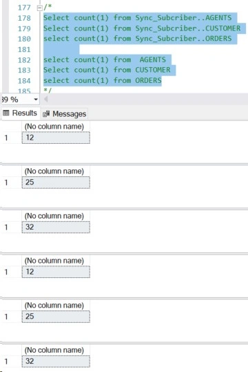Screen dimensions: 248x372
Task: Open the editor zoom percentage dropdown
Action: click(x=36, y=100)
